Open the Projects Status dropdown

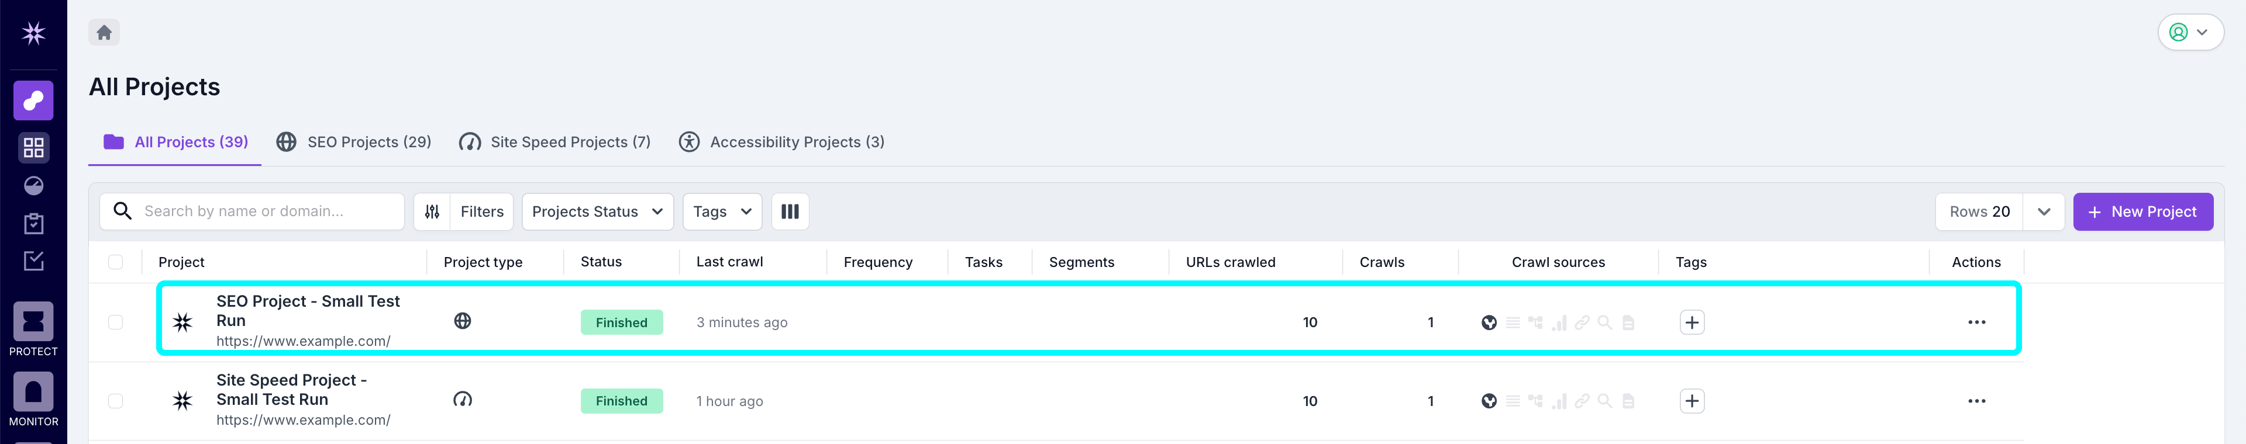[597, 211]
